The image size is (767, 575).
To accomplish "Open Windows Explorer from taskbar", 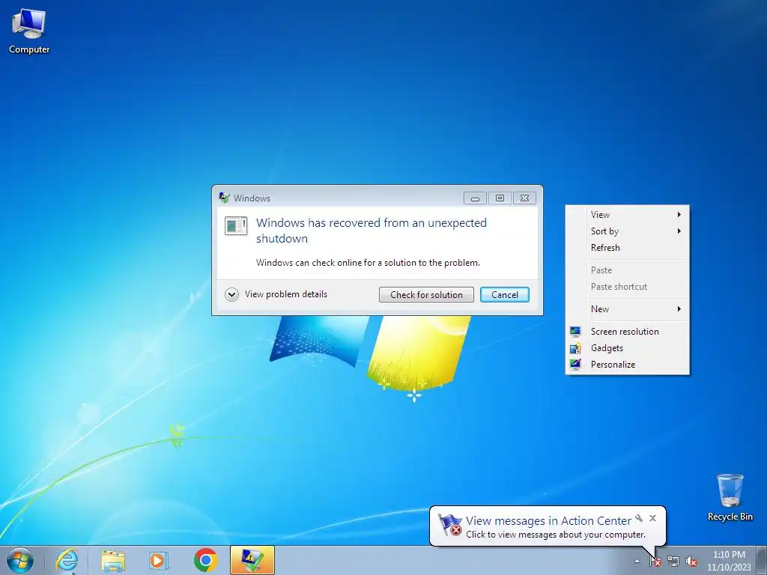I will pyautogui.click(x=113, y=560).
